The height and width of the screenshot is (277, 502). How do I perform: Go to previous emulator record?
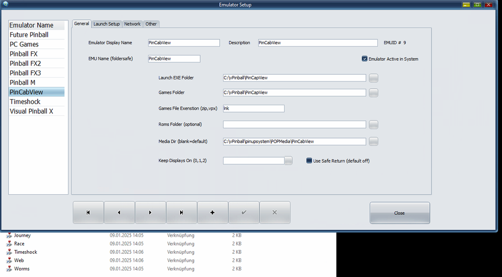(119, 212)
